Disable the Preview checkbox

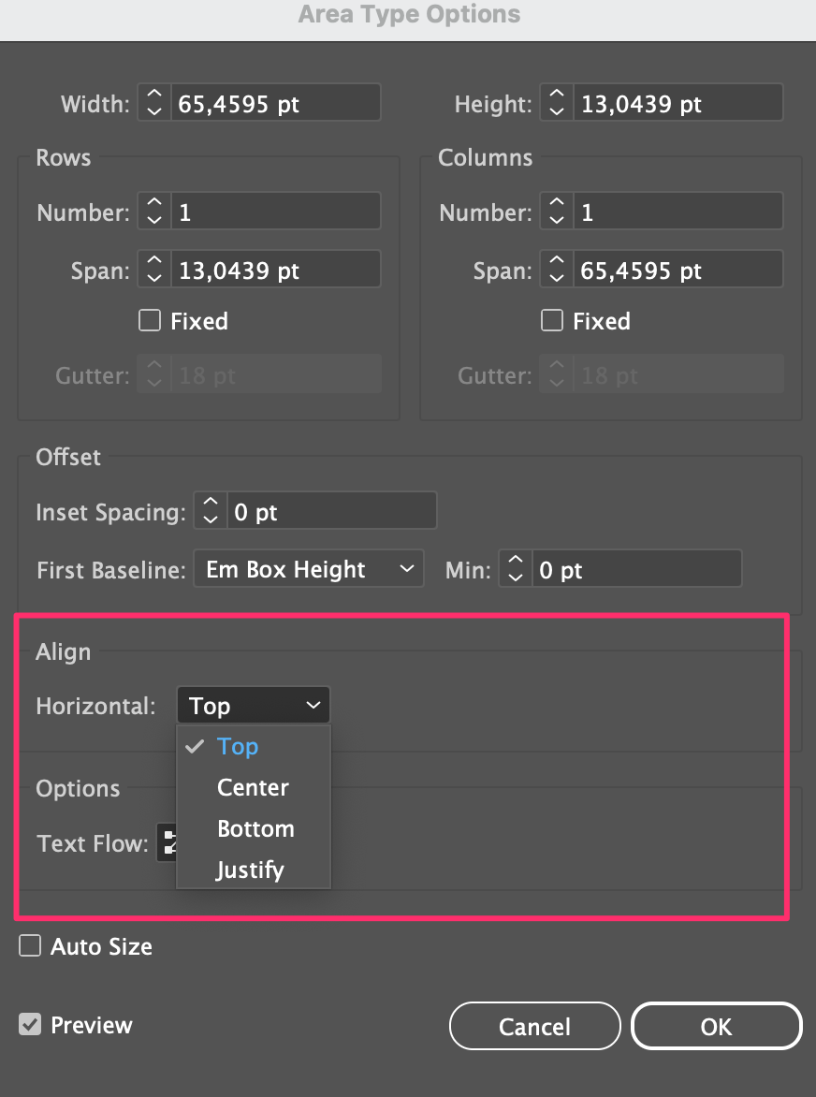[x=29, y=1024]
